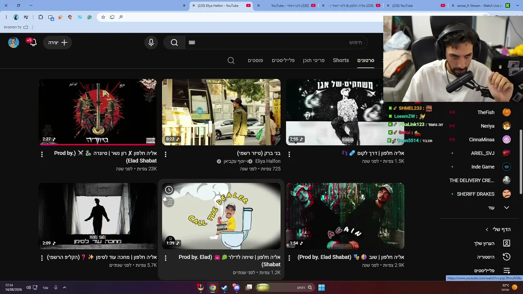This screenshot has width=523, height=294.
Task: Play the Call The Dealer video thumbnail
Action: pyautogui.click(x=221, y=216)
